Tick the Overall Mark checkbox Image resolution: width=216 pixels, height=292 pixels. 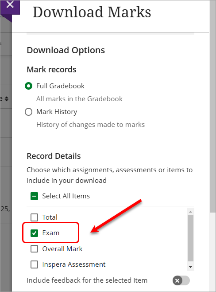[34, 249]
